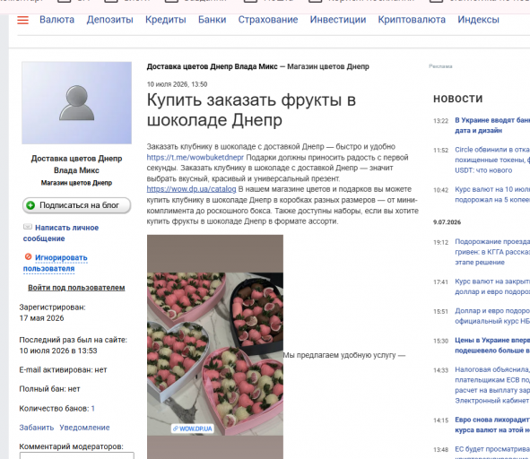Open the 13:48 ЕС будет просматривать news

click(x=492, y=452)
